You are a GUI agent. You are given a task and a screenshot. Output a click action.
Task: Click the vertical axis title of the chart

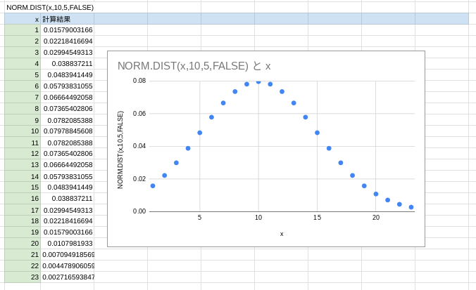120,150
